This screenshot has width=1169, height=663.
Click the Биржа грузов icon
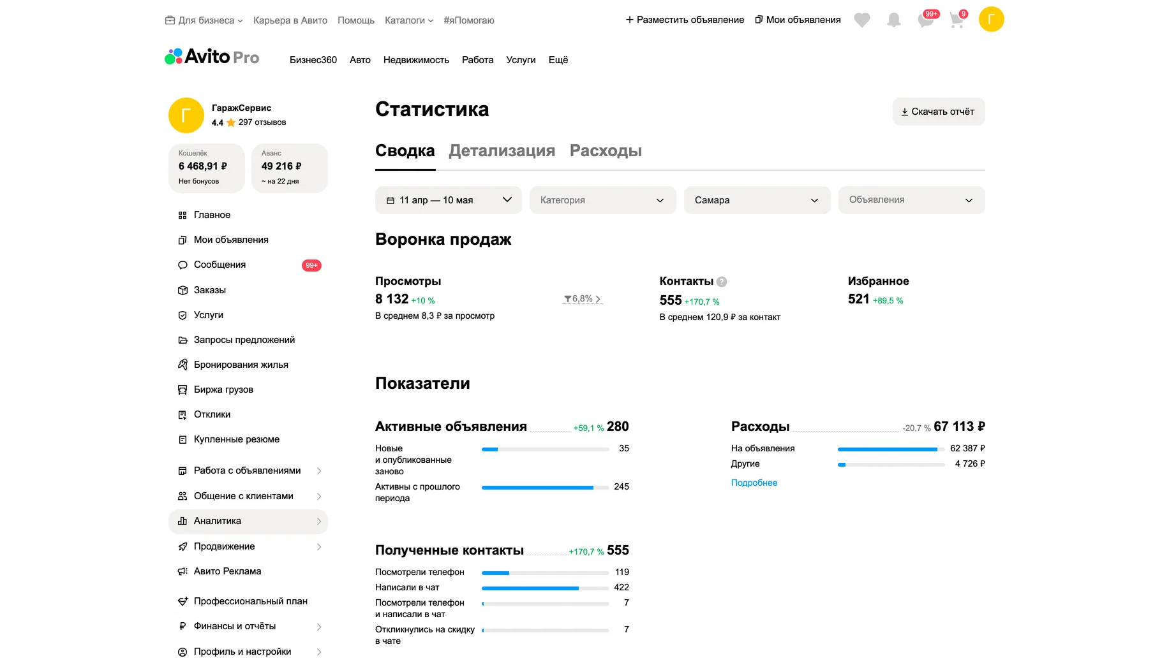click(182, 390)
